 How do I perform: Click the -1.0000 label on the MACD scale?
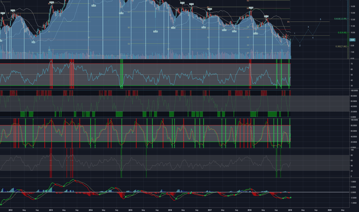(x=353, y=203)
